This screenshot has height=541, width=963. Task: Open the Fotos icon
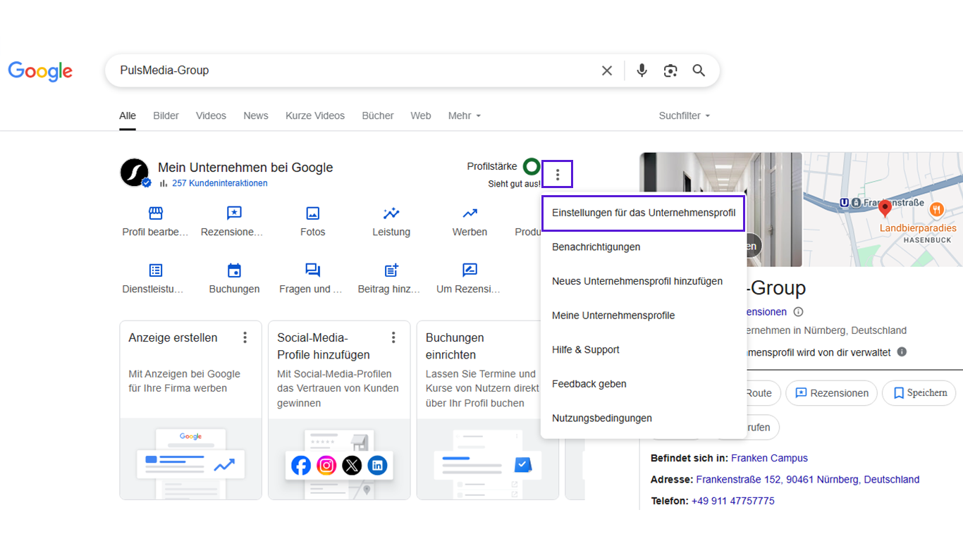312,213
